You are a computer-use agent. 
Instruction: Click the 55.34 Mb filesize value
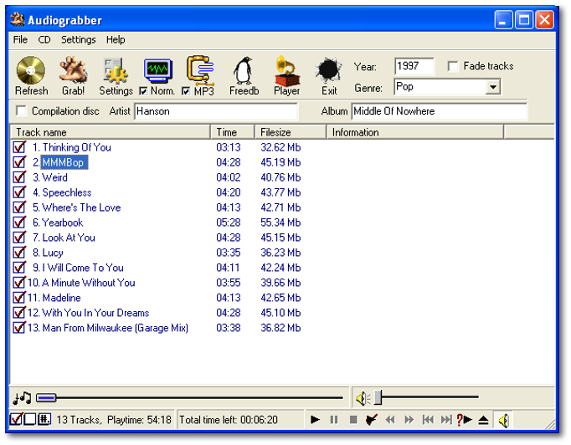[x=280, y=222]
